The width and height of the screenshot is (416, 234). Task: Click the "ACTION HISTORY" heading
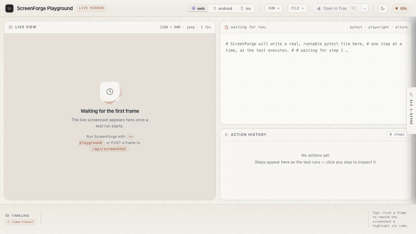click(x=249, y=135)
